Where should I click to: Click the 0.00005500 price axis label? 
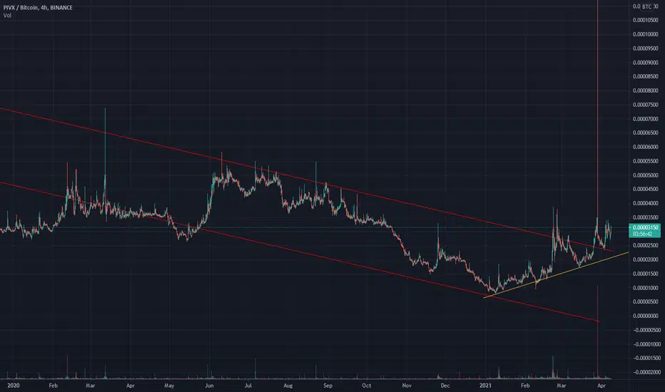pyautogui.click(x=646, y=161)
